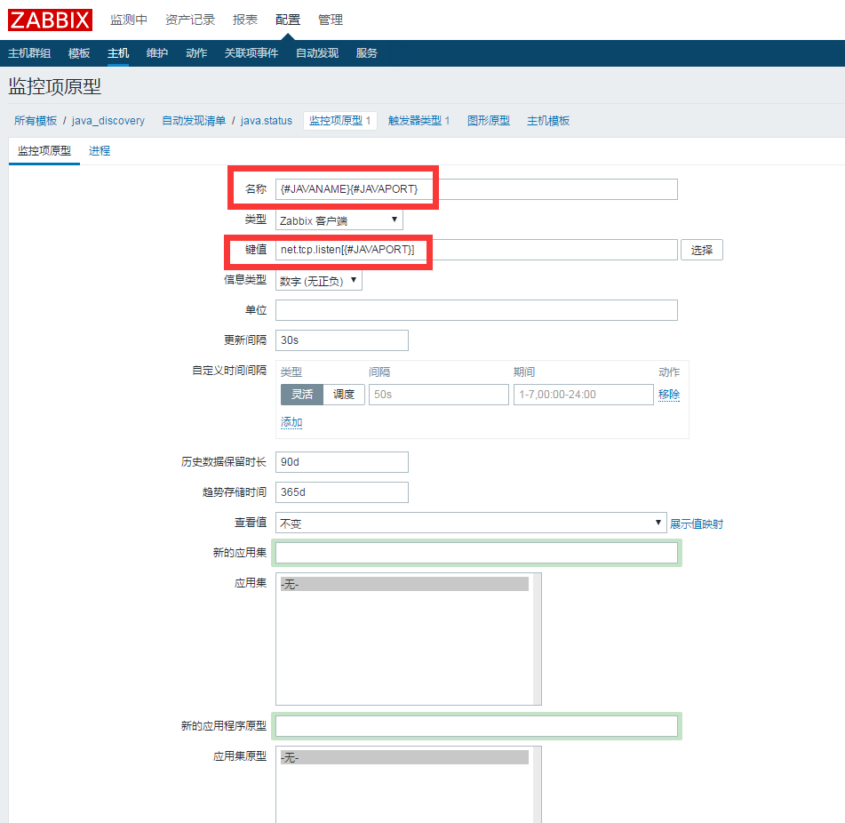
Task: Click the 趋势存储时间 field 365d
Action: point(342,492)
